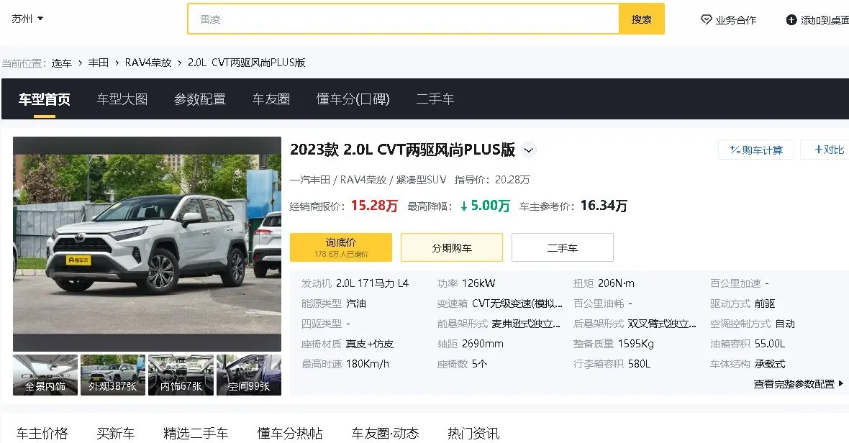Select the 买新车 section tab
This screenshot has width=849, height=443.
click(x=115, y=433)
